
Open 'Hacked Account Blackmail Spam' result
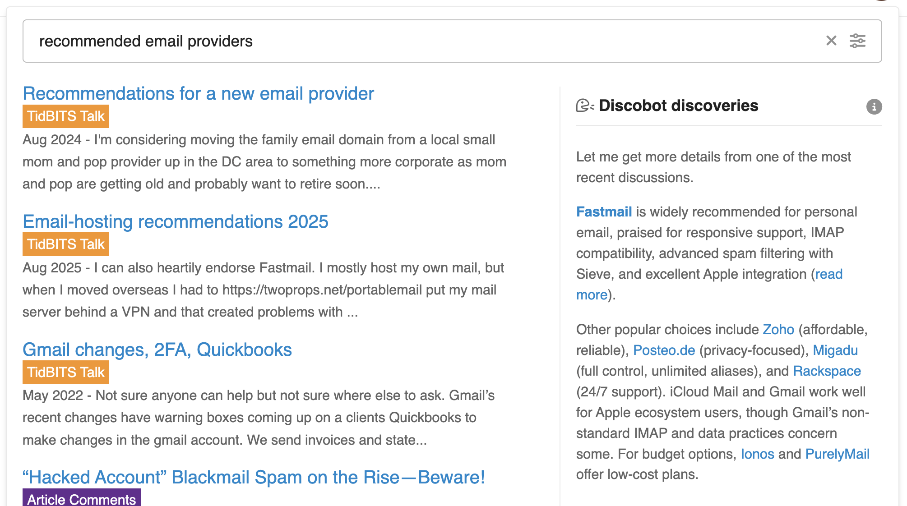[254, 477]
